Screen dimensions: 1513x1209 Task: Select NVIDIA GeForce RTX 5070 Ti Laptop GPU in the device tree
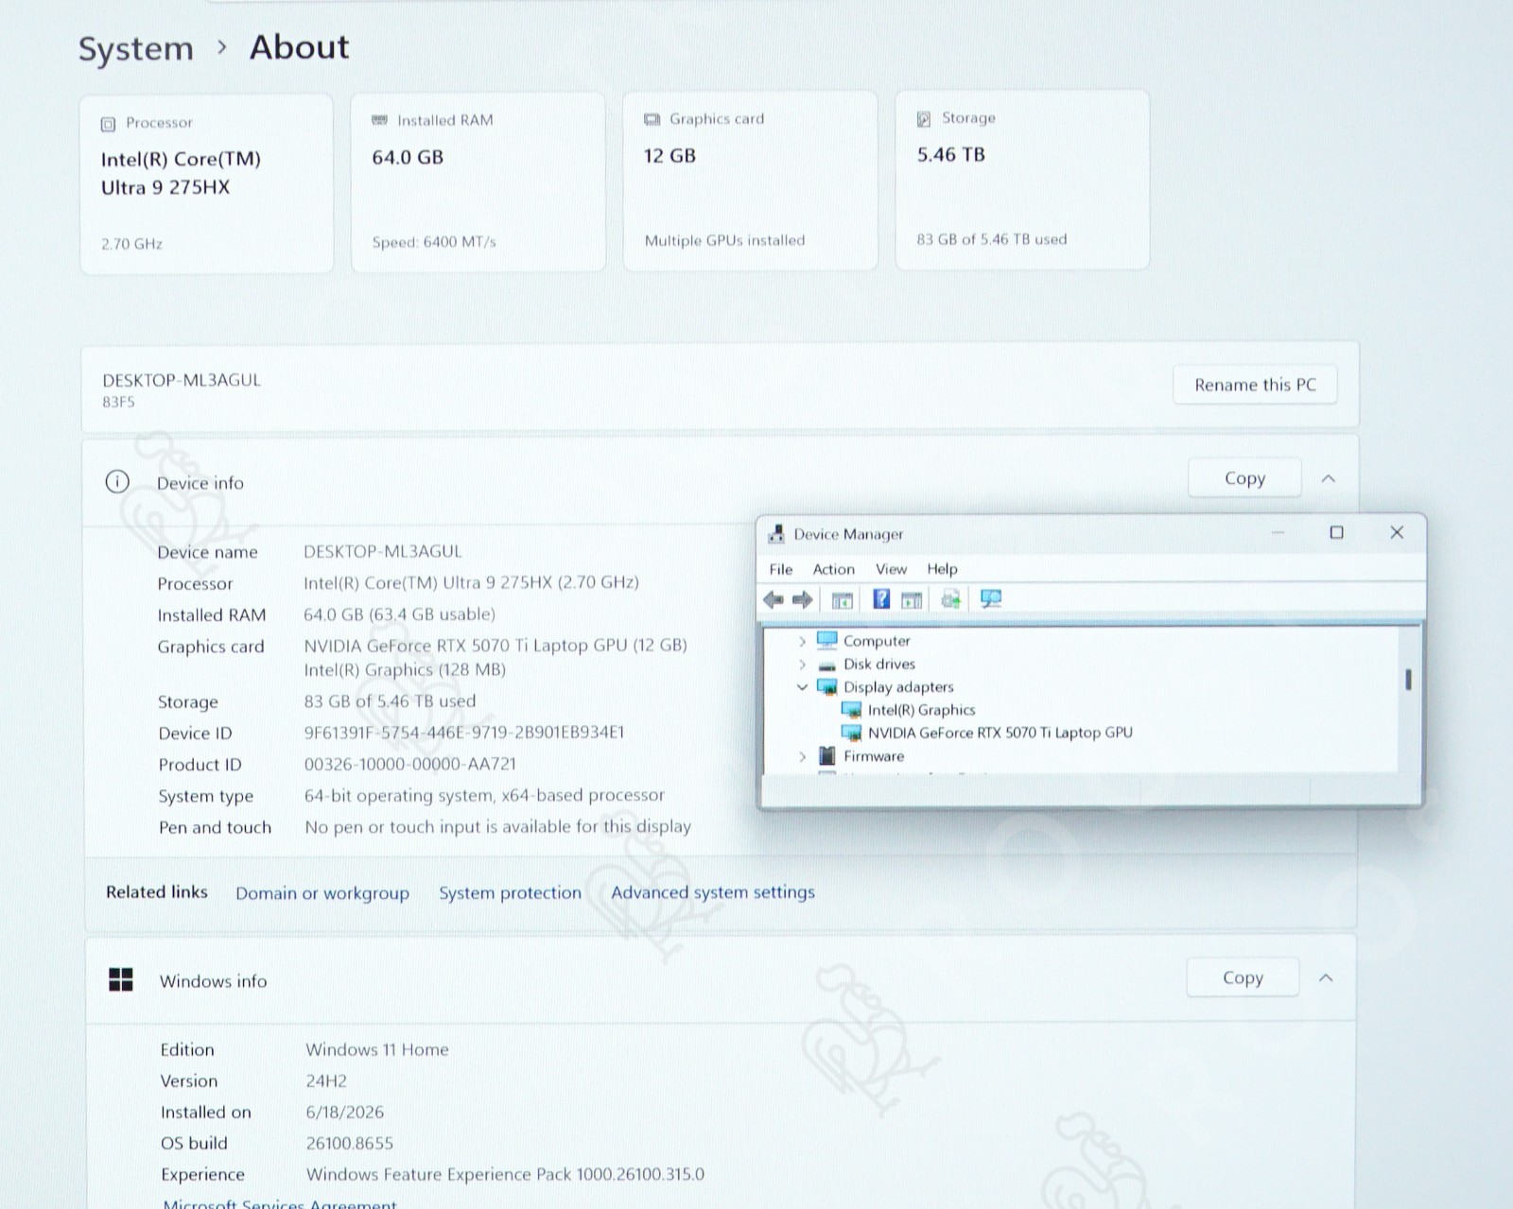tap(1000, 733)
